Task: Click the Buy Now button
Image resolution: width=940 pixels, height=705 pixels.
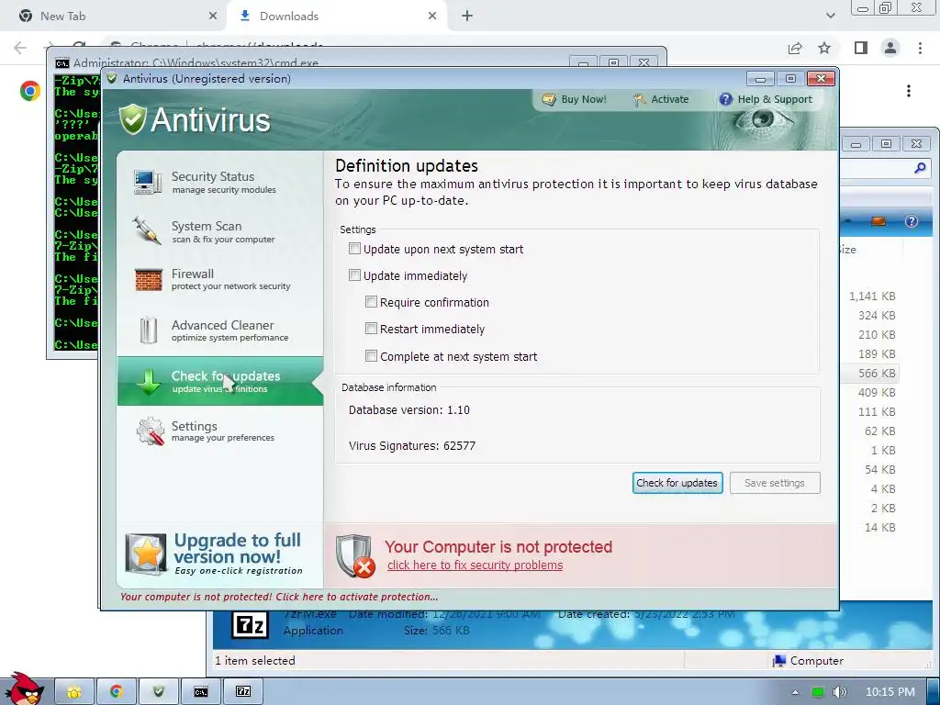Action: click(574, 99)
